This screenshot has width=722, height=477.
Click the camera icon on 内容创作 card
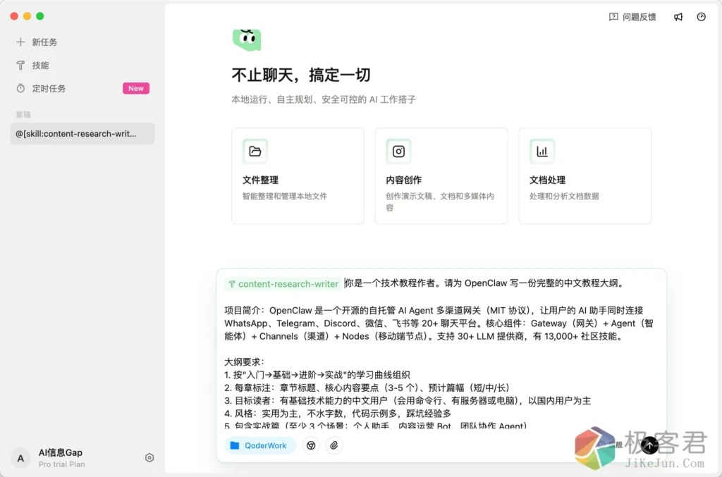pyautogui.click(x=398, y=151)
